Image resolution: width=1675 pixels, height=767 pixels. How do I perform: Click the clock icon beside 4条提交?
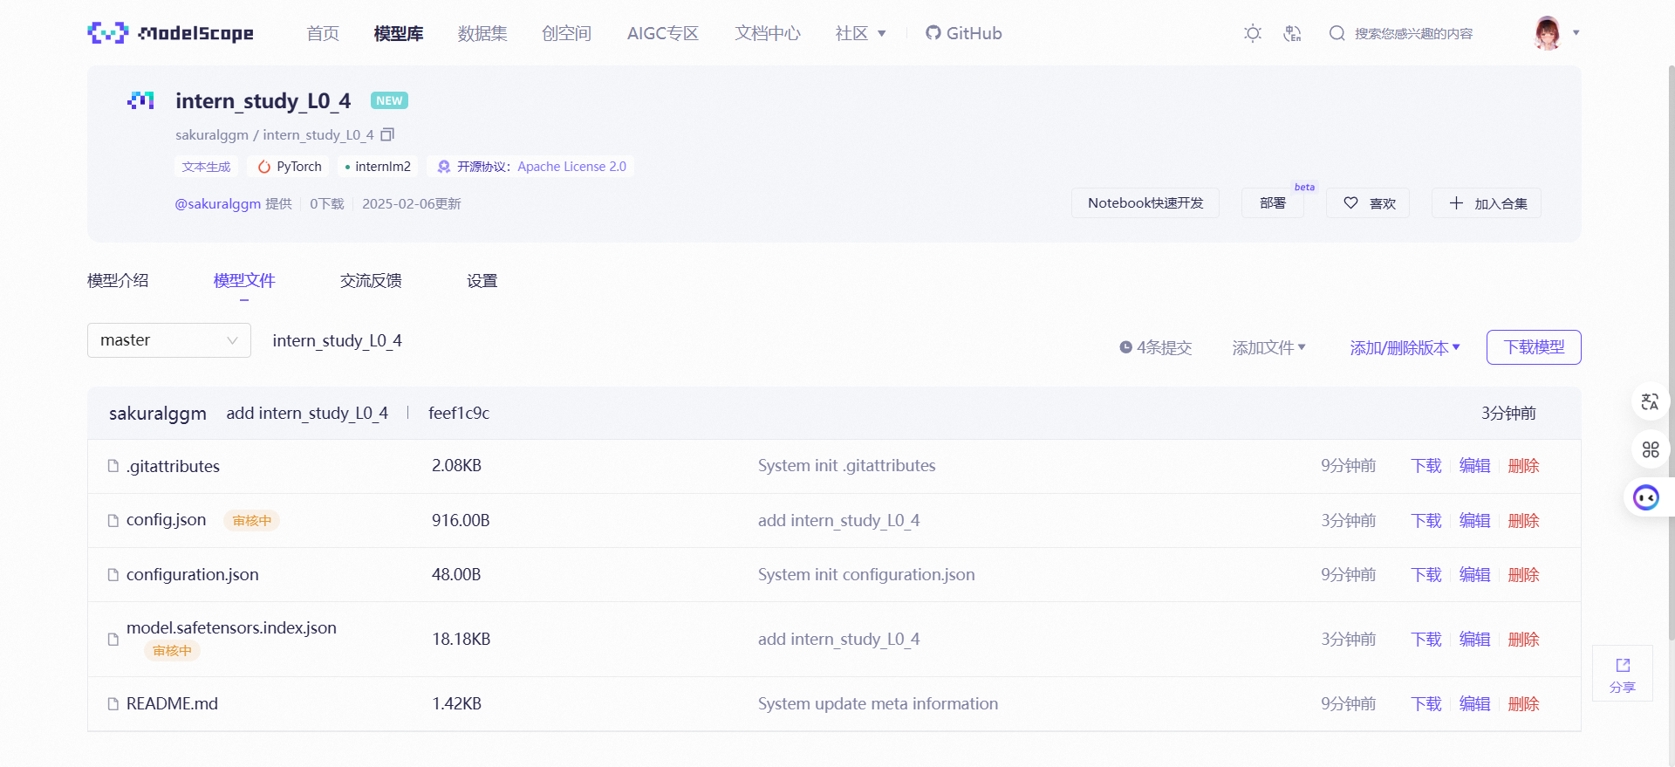point(1125,347)
